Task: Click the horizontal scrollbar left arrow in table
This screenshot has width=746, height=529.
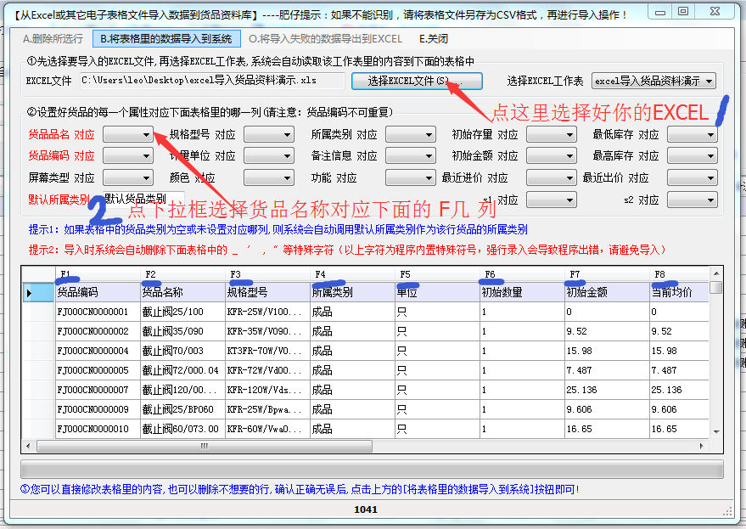Action: coord(28,446)
